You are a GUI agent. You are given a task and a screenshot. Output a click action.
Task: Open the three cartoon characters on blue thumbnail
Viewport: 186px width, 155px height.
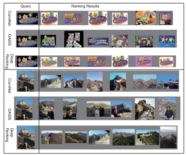click(167, 41)
